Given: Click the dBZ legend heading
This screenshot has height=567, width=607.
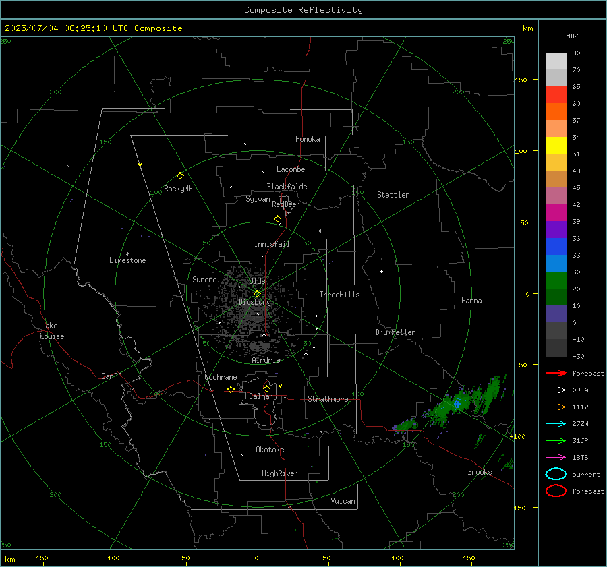Looking at the screenshot, I should (x=572, y=36).
